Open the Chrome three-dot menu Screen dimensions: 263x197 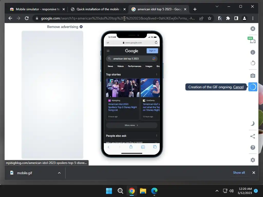(253, 18)
